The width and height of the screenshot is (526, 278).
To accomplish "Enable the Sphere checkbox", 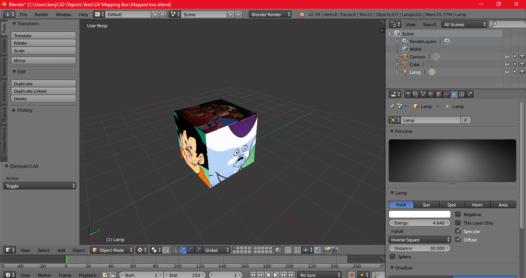I will 392,256.
